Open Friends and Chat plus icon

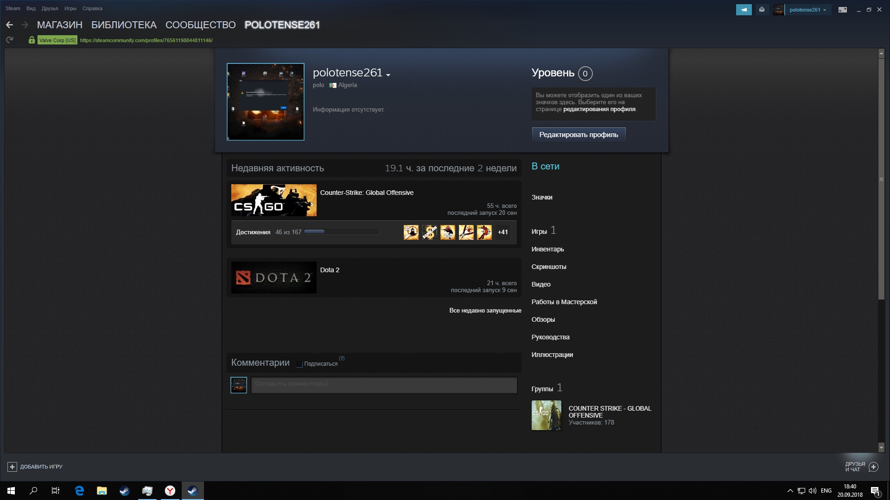(873, 467)
